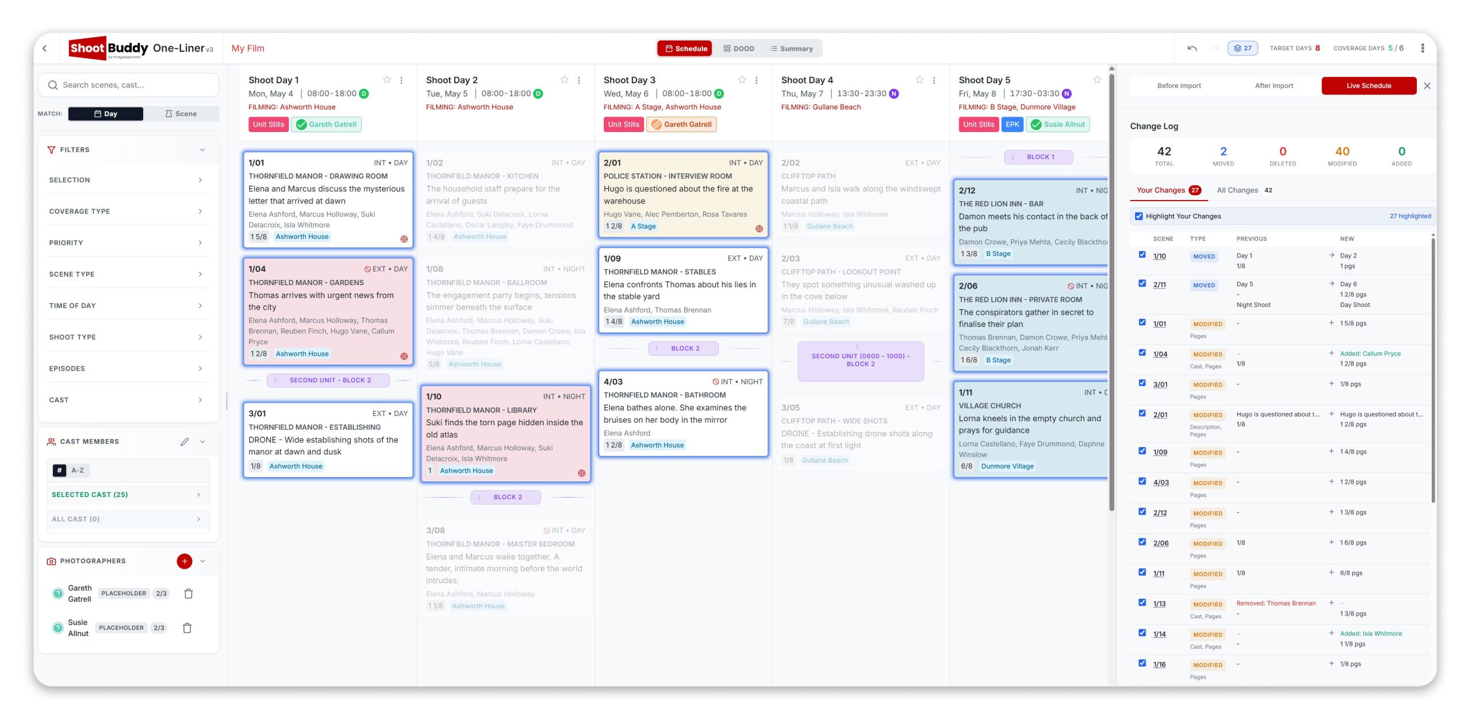The width and height of the screenshot is (1472, 720).
Task: Open the My Film project link
Action: pyautogui.click(x=248, y=48)
